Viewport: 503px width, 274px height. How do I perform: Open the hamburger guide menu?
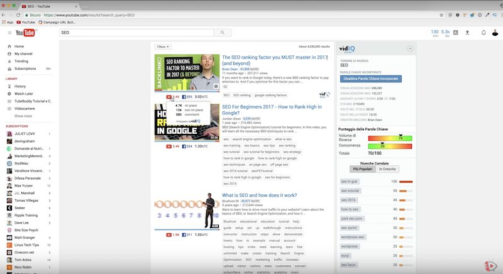[x=9, y=33]
